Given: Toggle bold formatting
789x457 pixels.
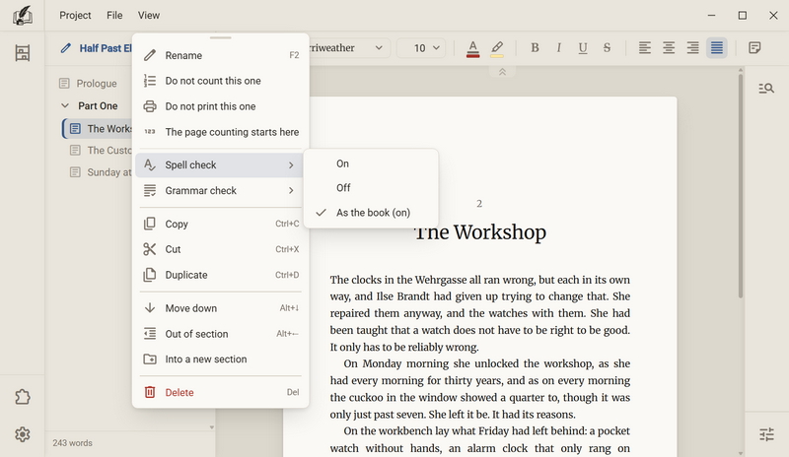Looking at the screenshot, I should pos(535,47).
